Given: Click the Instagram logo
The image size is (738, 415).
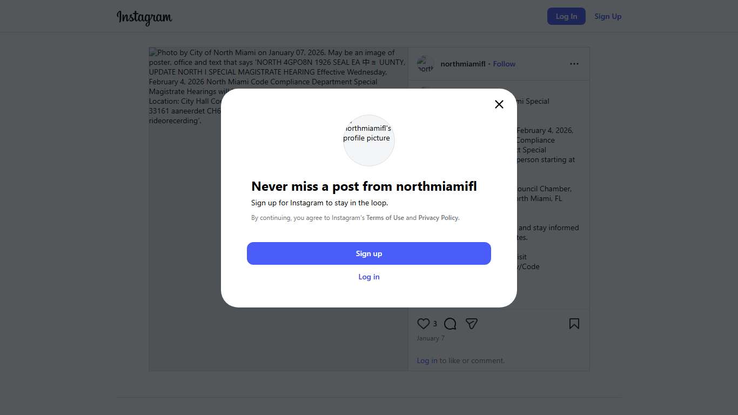Looking at the screenshot, I should 144,17.
